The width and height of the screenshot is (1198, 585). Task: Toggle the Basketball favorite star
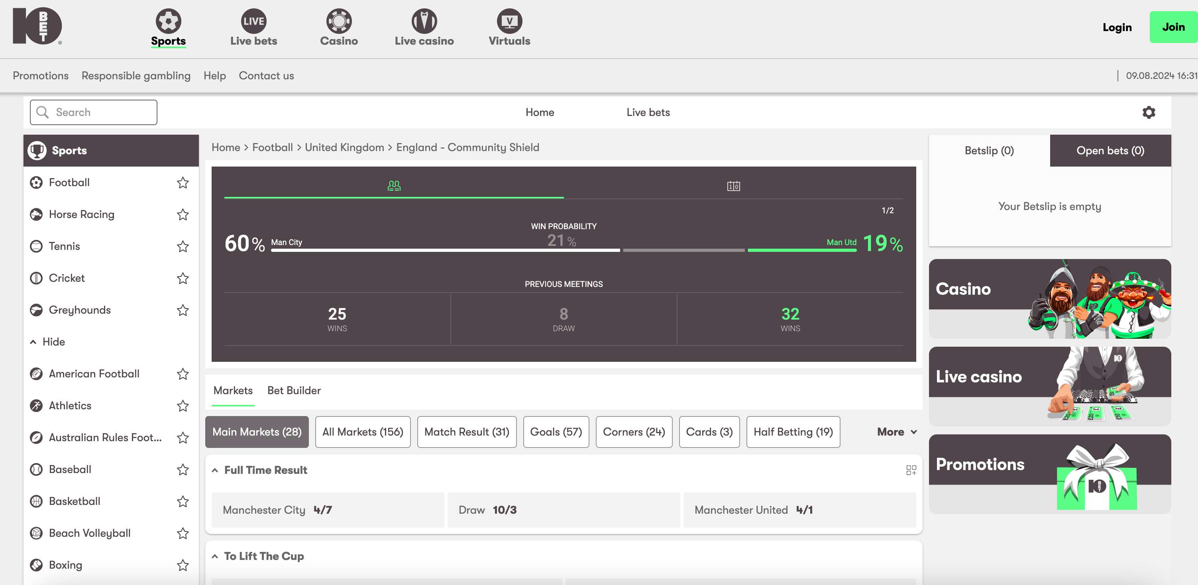point(183,501)
